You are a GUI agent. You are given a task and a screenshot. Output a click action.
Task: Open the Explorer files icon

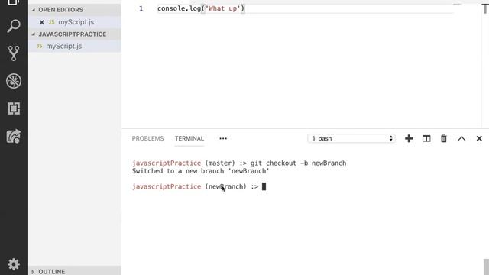(14, 2)
